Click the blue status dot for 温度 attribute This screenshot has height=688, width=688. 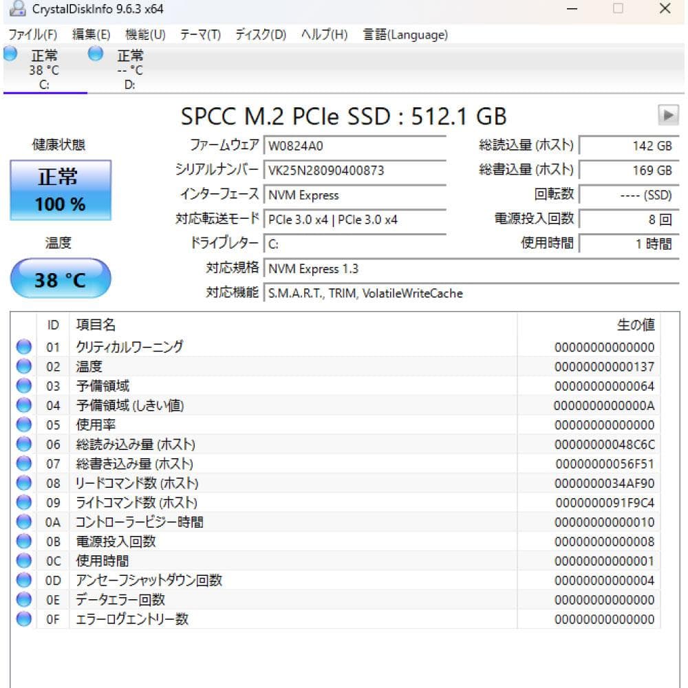(x=23, y=366)
